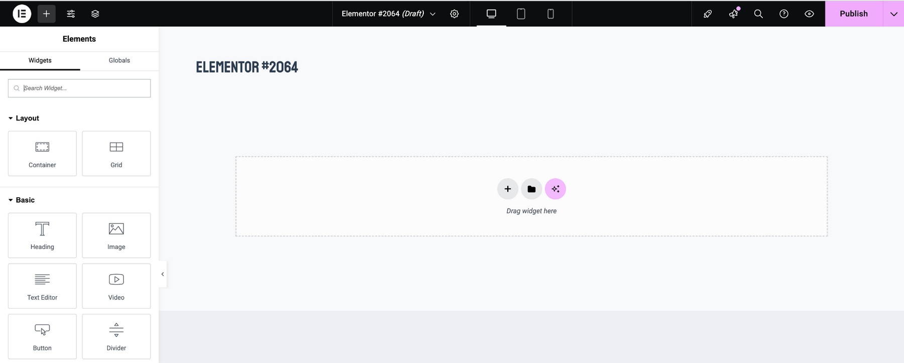Viewport: 904px width, 363px height.
Task: Switch to desktop responsive view
Action: (491, 14)
